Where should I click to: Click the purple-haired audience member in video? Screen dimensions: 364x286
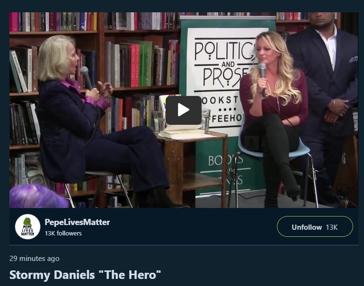(x=38, y=196)
